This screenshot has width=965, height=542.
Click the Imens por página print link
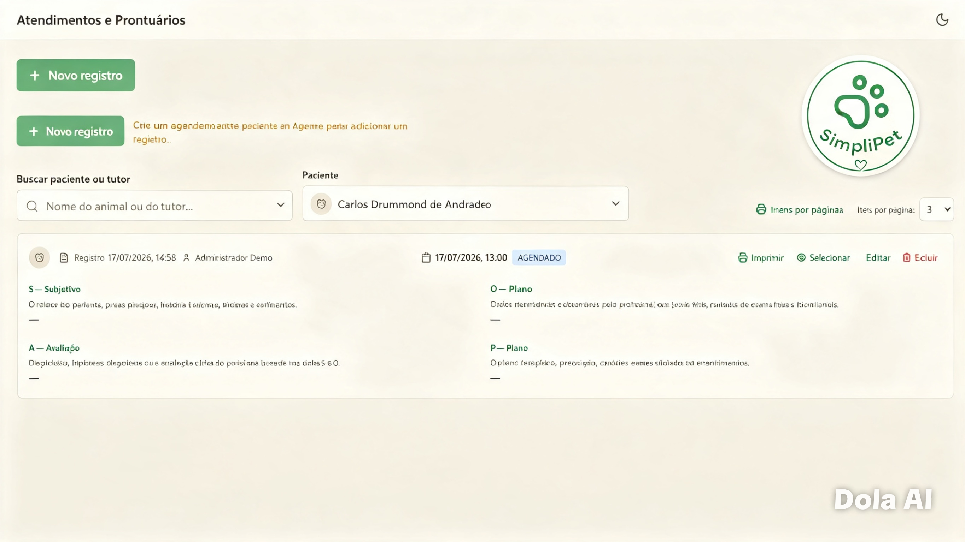[x=800, y=210]
